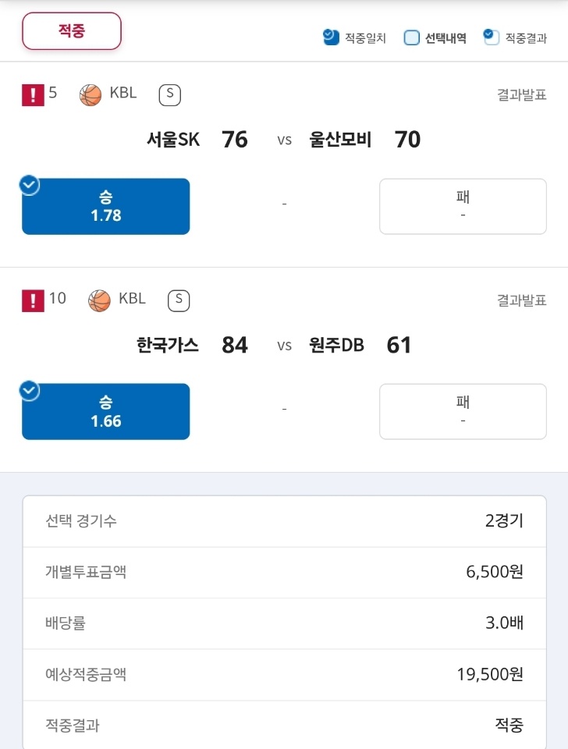
Task: Select the 패 option for 울산모비
Action: [x=463, y=206]
